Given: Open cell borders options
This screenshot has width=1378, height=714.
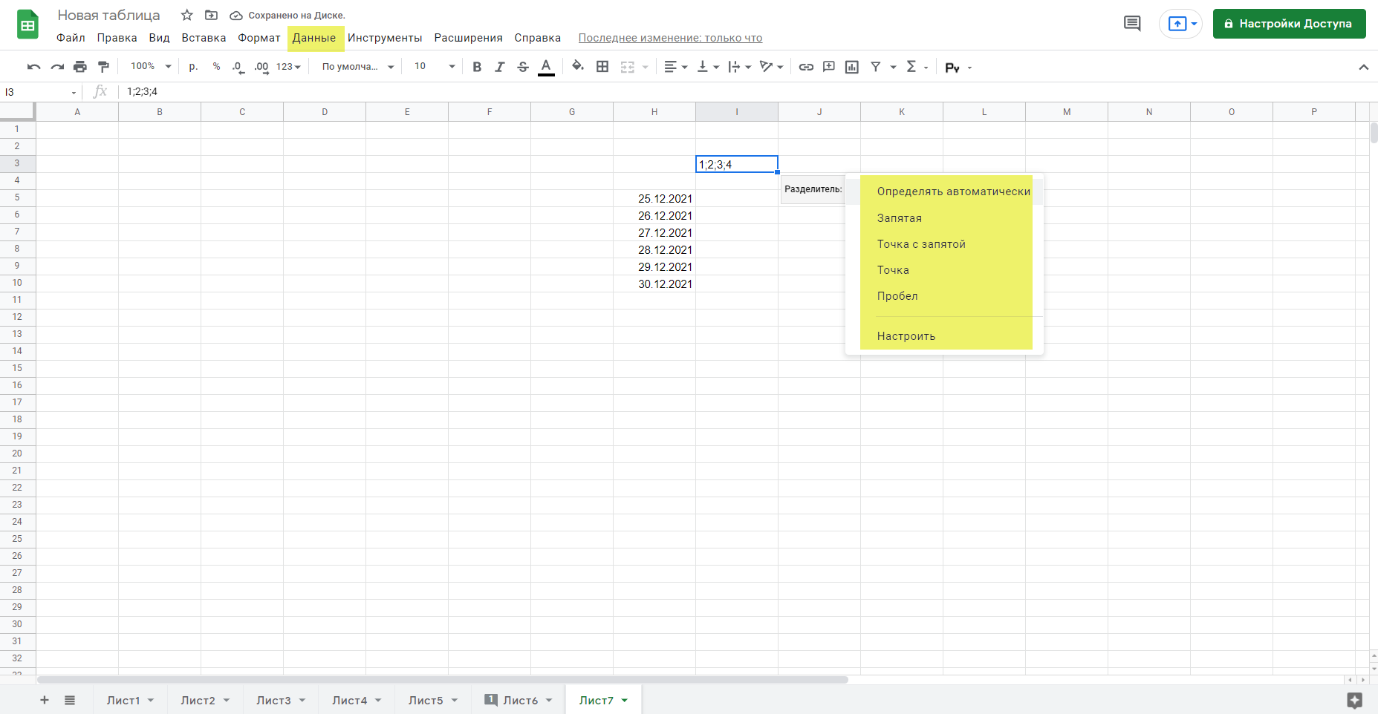Looking at the screenshot, I should pos(602,67).
